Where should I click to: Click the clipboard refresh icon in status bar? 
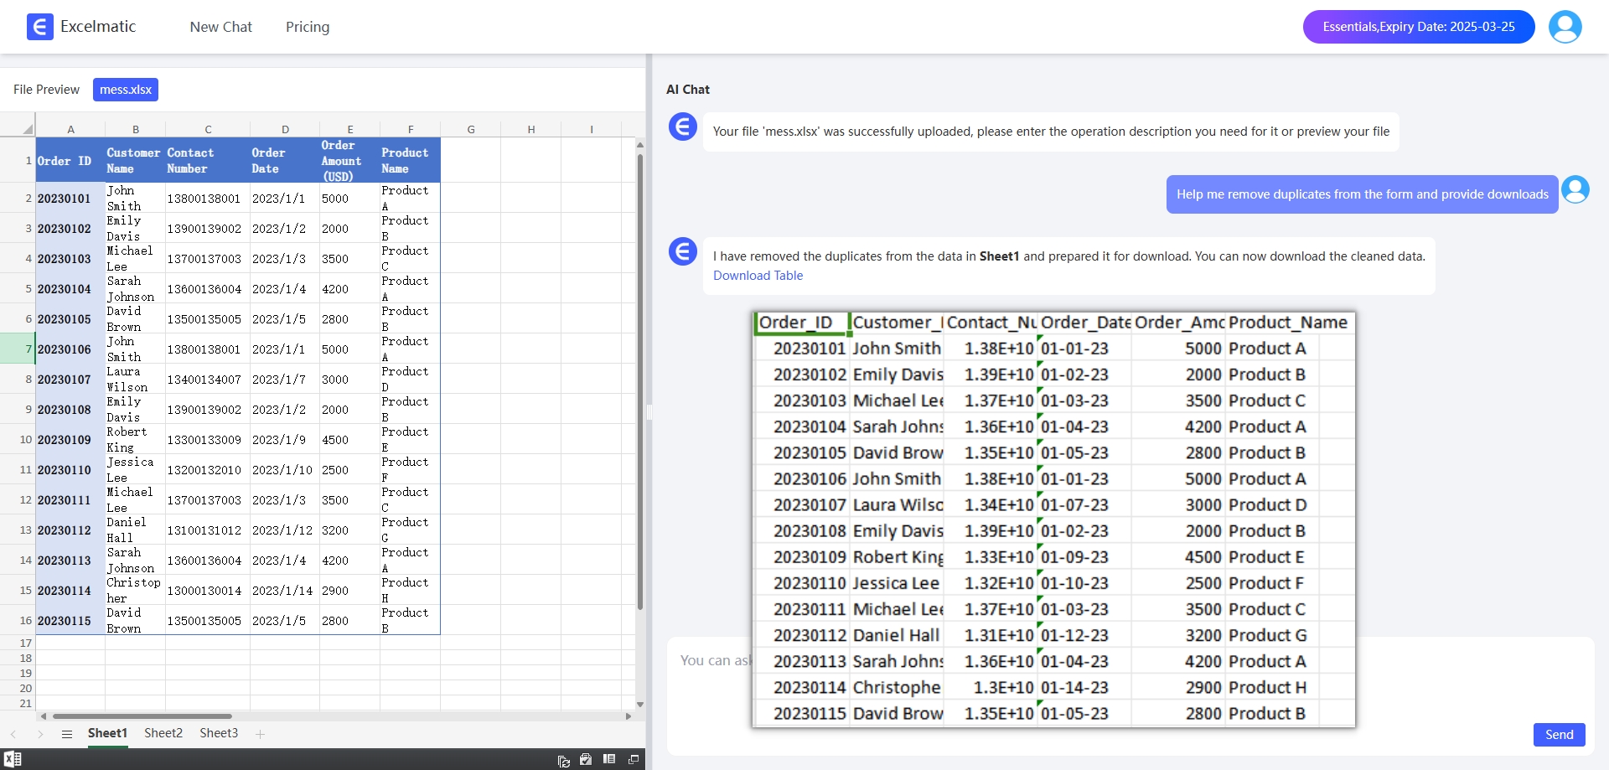[x=563, y=760]
